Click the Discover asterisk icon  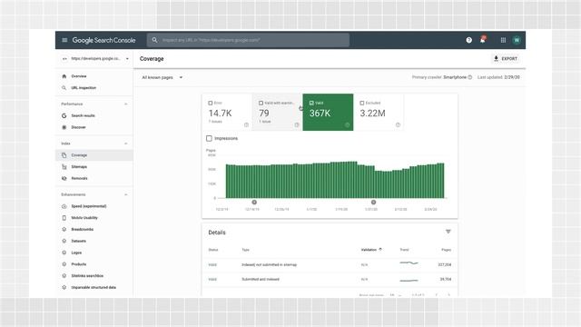[64, 127]
